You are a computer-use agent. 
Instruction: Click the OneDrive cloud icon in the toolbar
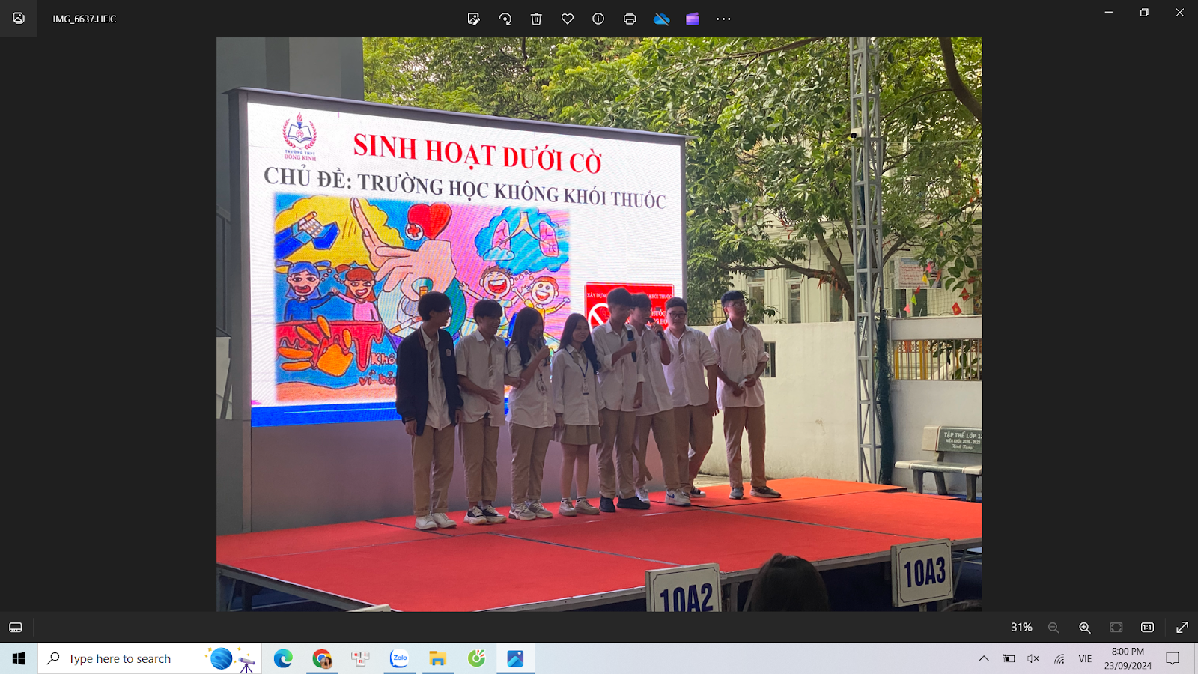coord(661,19)
